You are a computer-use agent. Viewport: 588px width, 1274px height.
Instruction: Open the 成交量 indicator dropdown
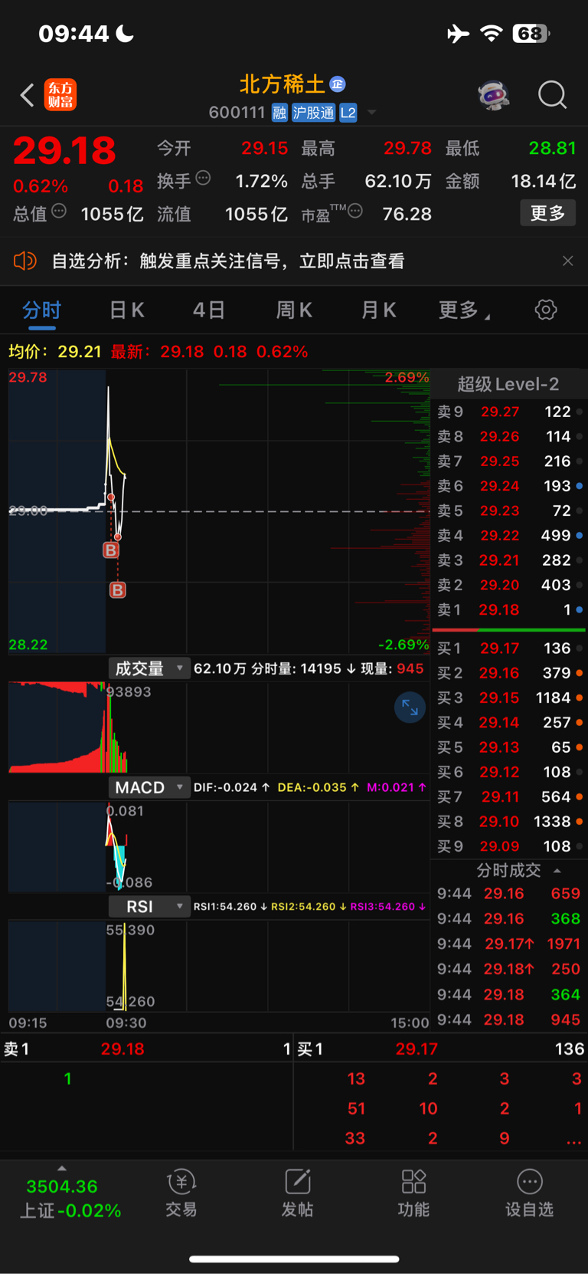[x=149, y=668]
